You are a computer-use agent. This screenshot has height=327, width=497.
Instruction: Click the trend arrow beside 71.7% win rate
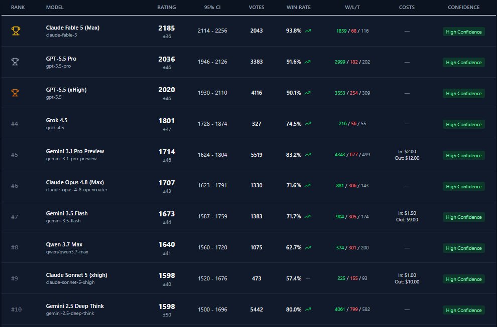point(307,217)
